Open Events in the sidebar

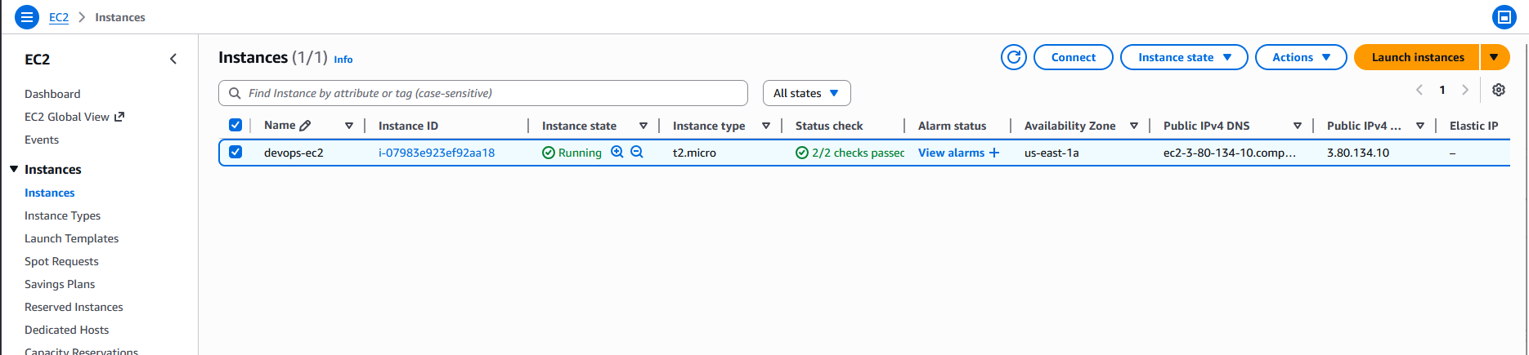click(42, 140)
